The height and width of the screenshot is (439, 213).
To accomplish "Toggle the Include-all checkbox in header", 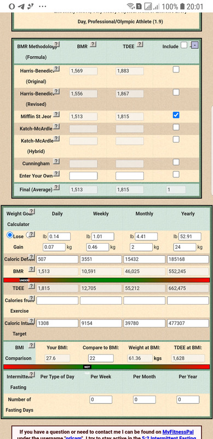I will pos(183,45).
